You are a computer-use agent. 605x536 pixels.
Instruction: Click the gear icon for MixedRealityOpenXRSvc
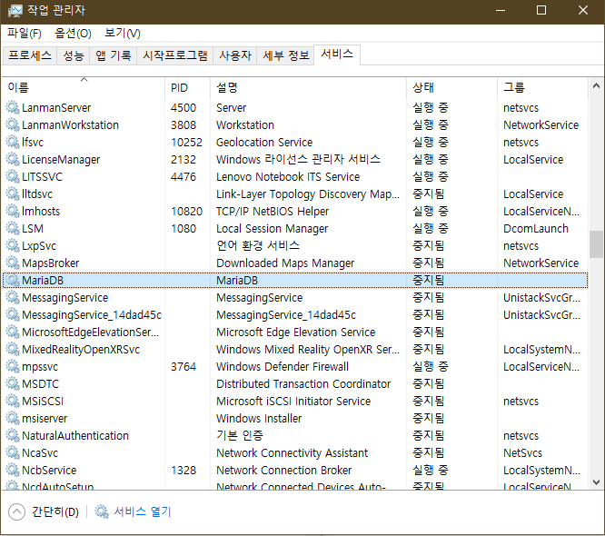coord(13,349)
